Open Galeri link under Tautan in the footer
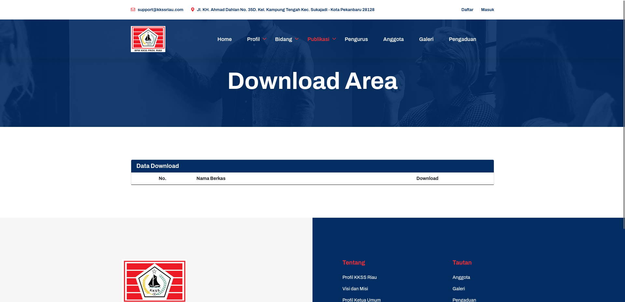 click(x=459, y=289)
